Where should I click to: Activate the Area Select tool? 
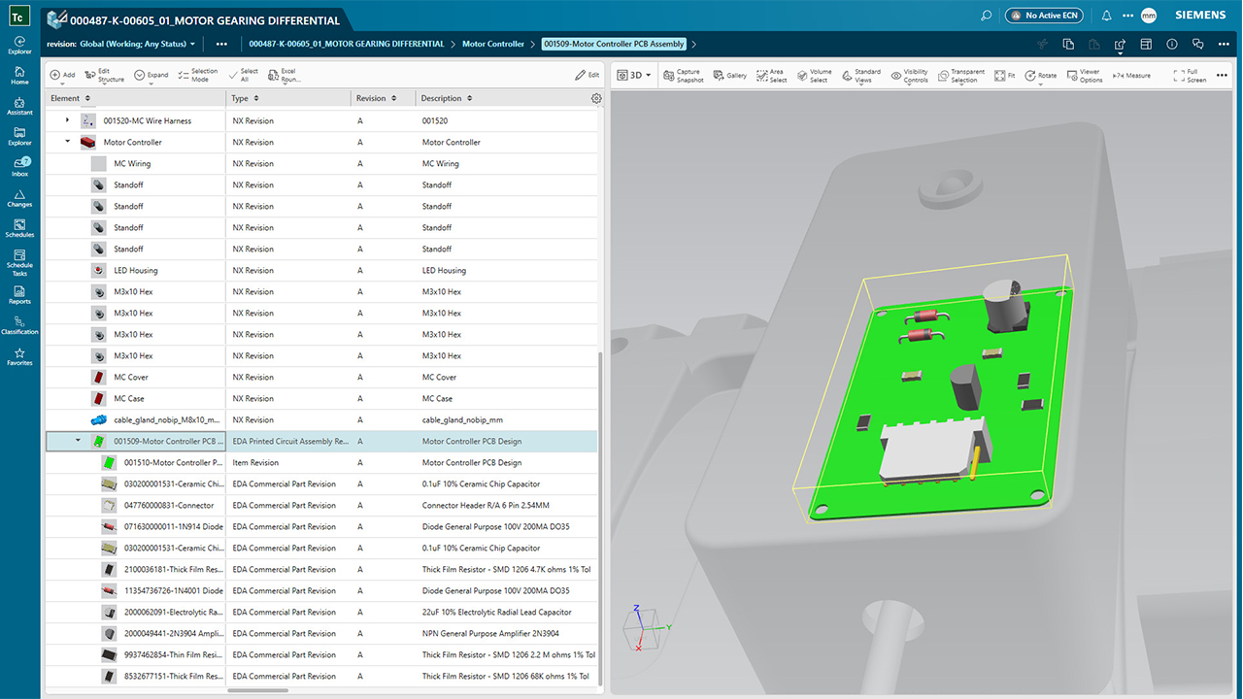click(x=772, y=75)
